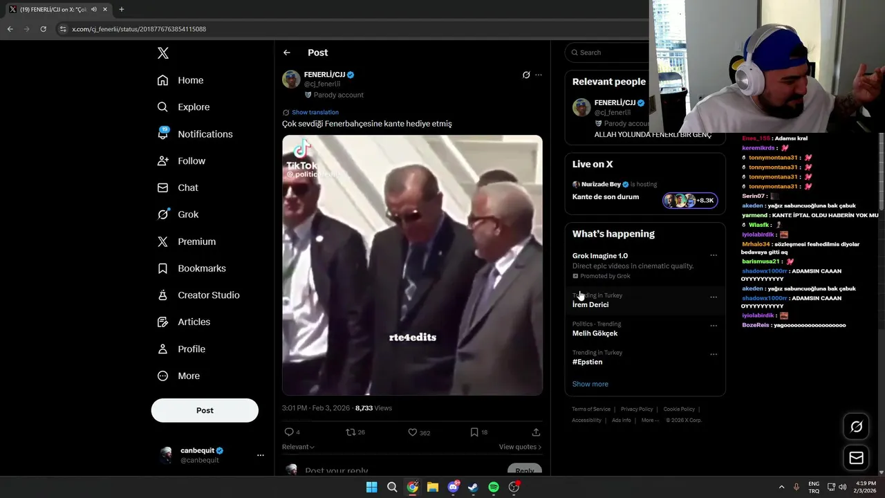Click the X logo in the sidebar
The width and height of the screenshot is (885, 498).
point(163,53)
